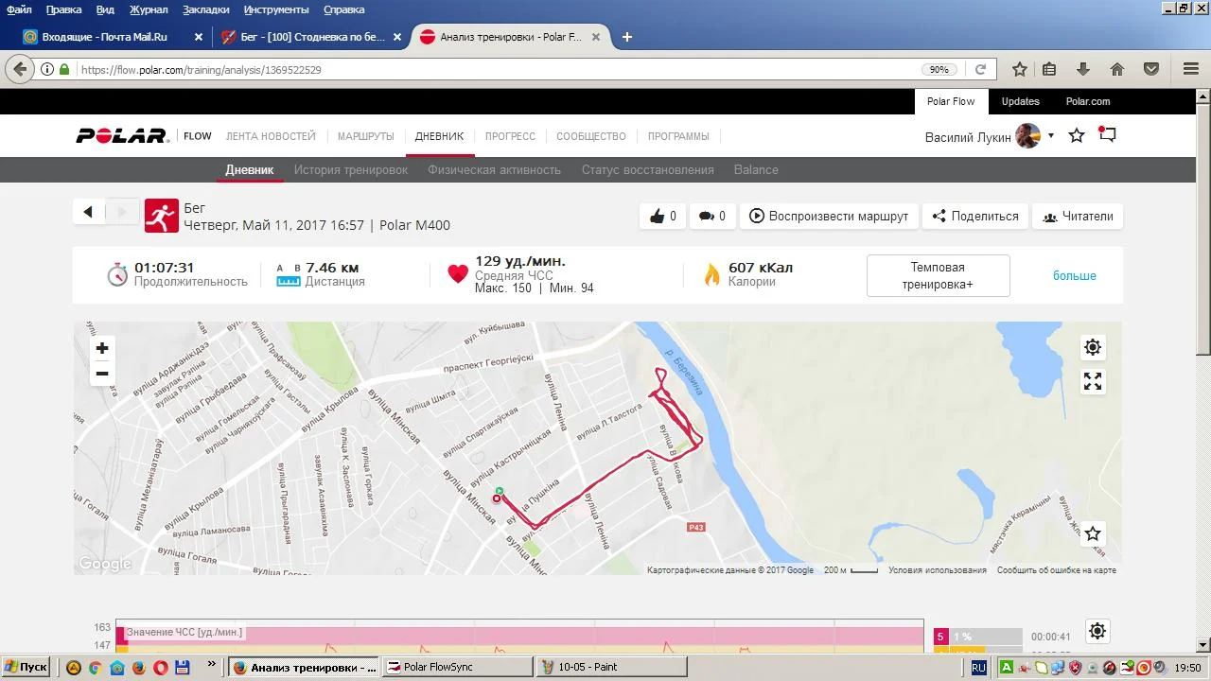The height and width of the screenshot is (681, 1211).
Task: Open Polar FlowSync from the taskbar
Action: (x=458, y=667)
